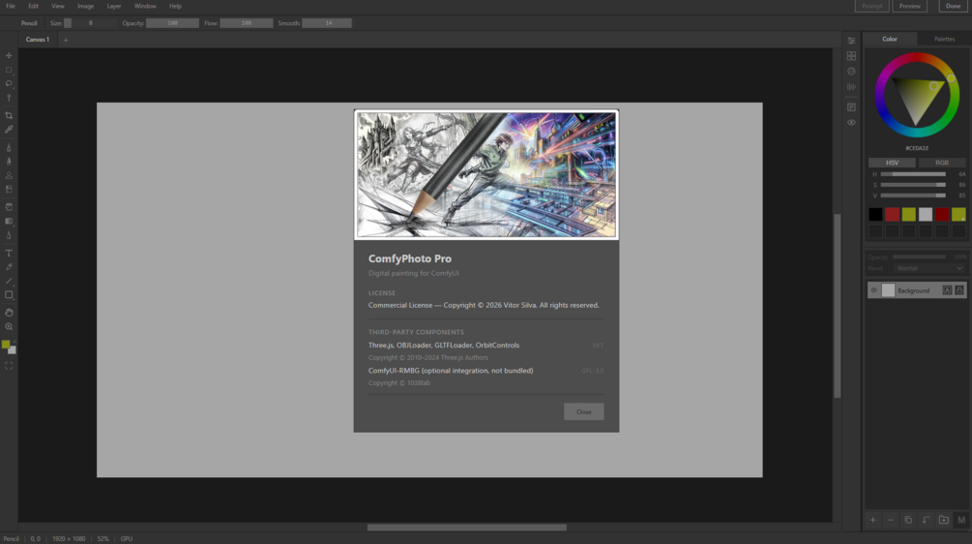Open the Window menu
Screen dimensions: 972x544
pos(145,6)
